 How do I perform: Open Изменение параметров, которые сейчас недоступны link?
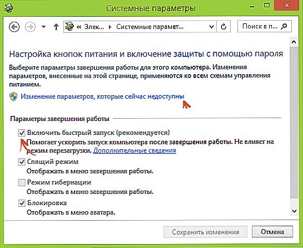[x=102, y=96]
